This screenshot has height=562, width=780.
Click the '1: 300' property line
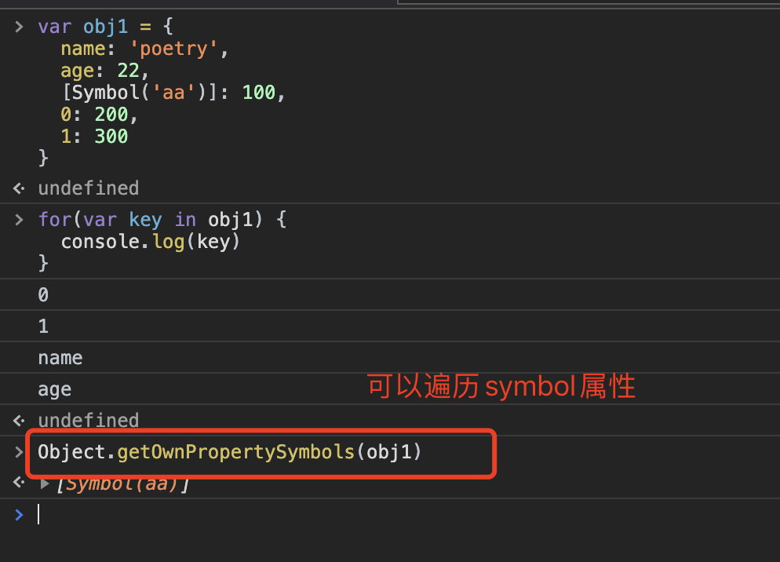94,137
